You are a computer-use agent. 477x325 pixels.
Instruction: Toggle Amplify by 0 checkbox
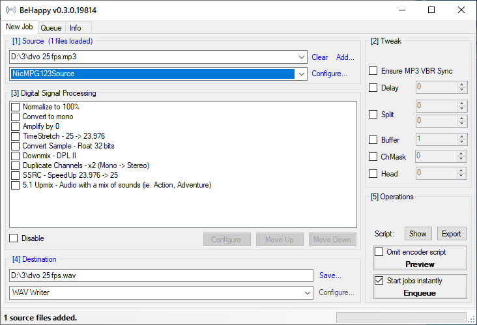click(x=15, y=126)
